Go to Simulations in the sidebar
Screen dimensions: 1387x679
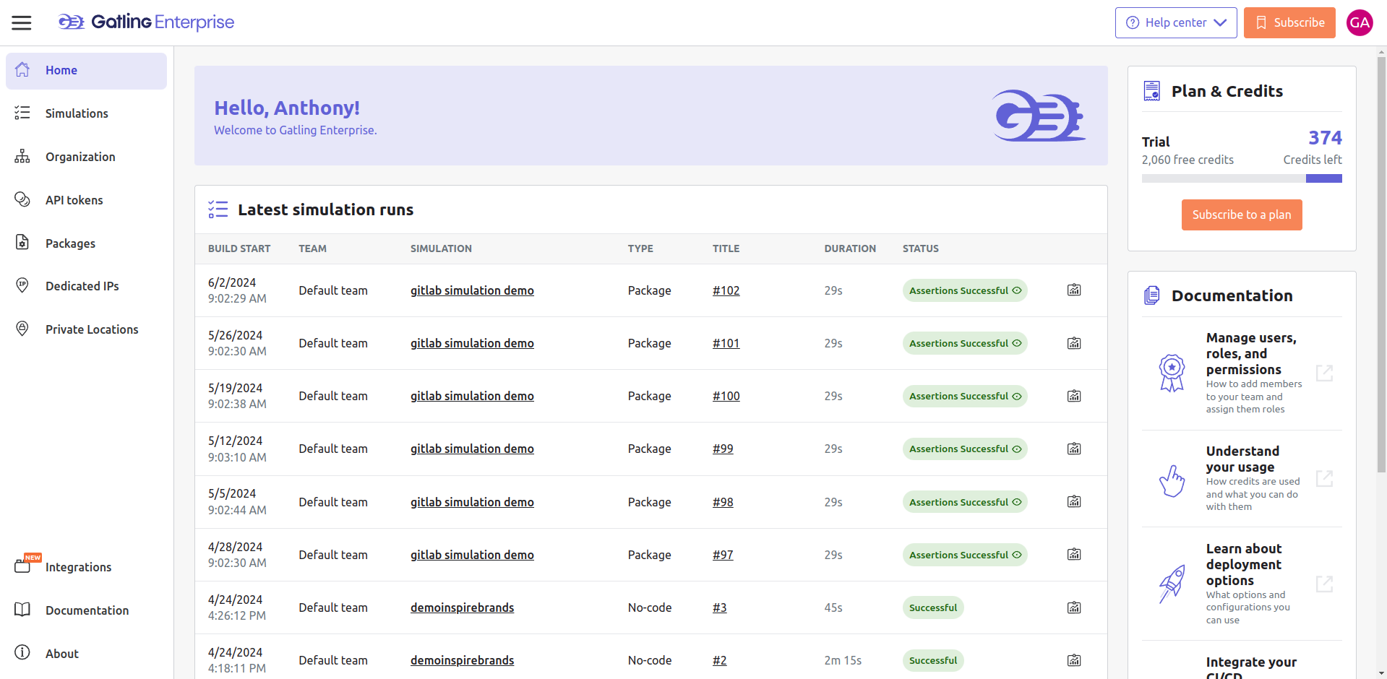pyautogui.click(x=77, y=113)
